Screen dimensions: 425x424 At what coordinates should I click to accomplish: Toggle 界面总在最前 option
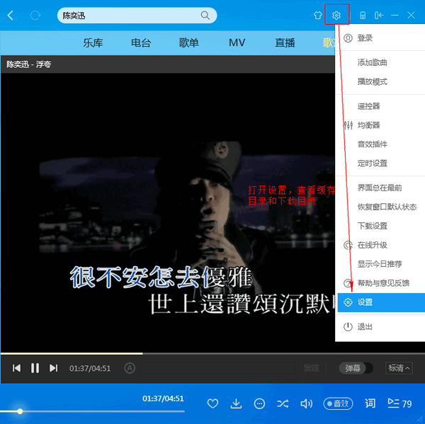(381, 188)
